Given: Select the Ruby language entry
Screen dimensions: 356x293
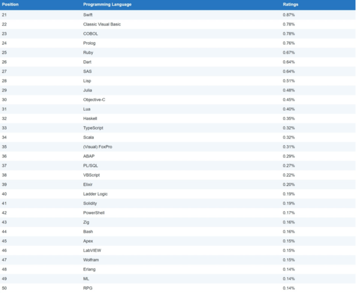Looking at the screenshot, I should tap(88, 53).
